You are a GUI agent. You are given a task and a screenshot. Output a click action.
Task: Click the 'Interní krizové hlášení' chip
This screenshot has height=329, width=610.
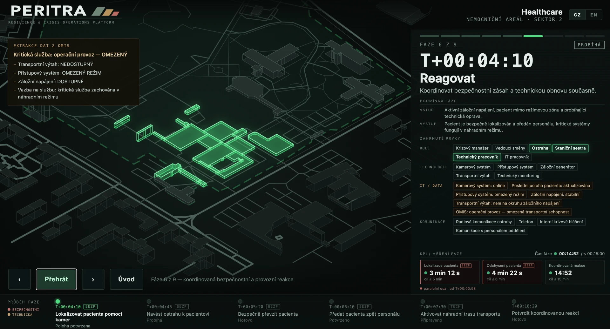pos(561,222)
